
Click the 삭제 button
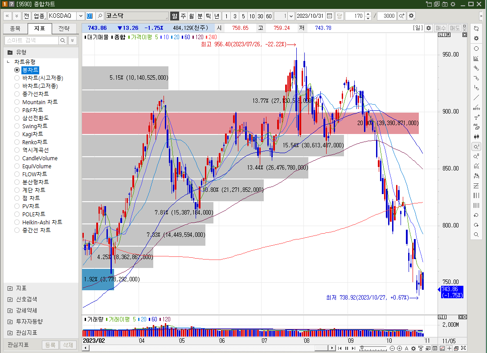pyautogui.click(x=68, y=345)
